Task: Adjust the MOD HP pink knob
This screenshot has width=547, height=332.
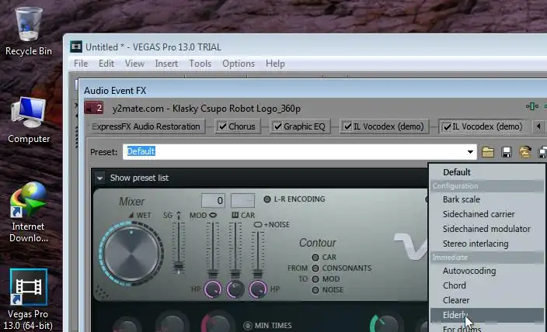Action: 213,289
